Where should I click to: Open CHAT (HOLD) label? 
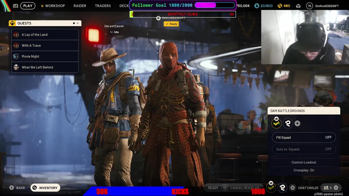[x=308, y=188]
